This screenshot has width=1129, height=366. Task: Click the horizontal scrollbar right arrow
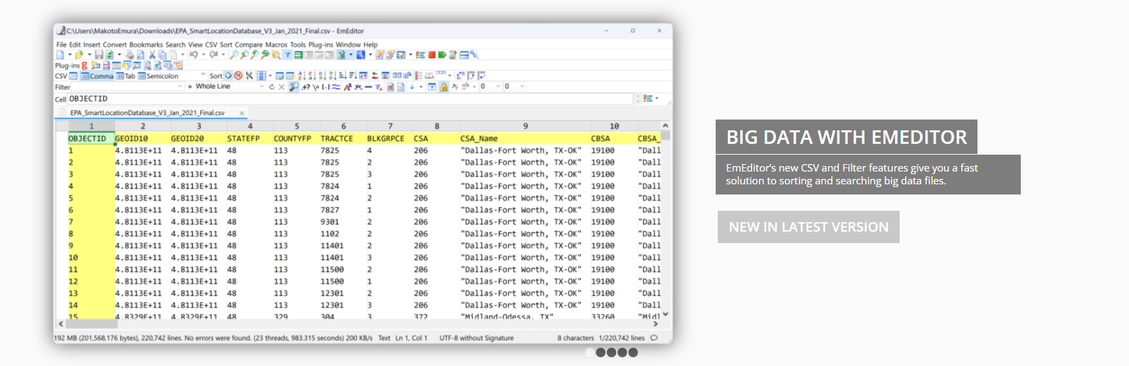click(655, 324)
